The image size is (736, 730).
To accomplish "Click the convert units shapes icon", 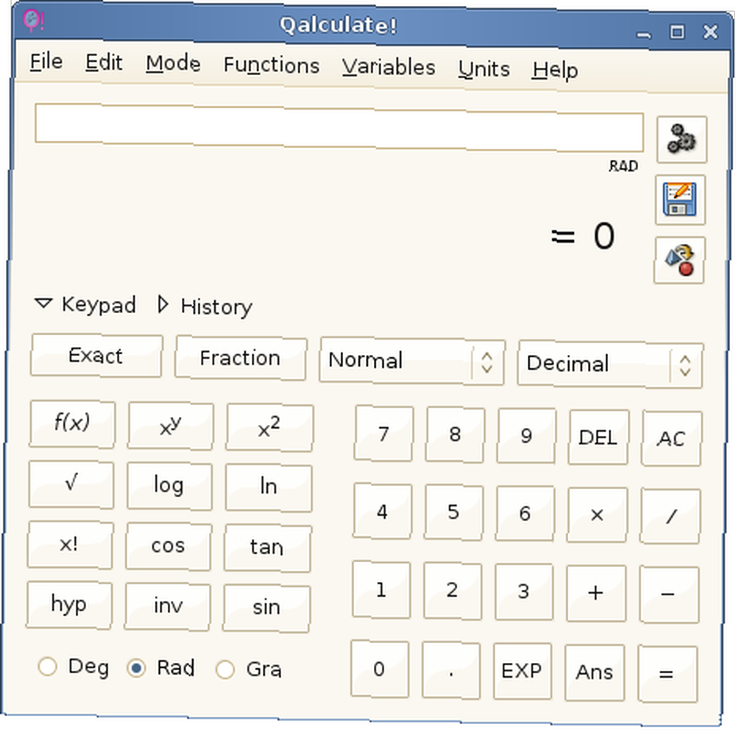I will tap(679, 260).
